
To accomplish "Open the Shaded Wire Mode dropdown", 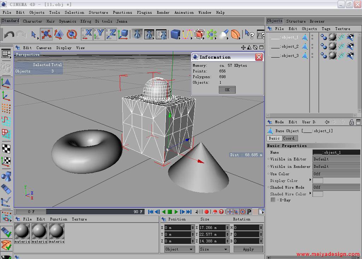I will point(336,187).
